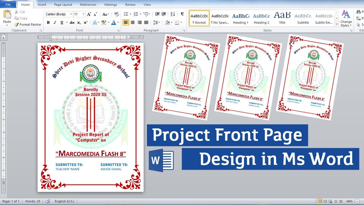Click the Paste clipboard icon

7,14
